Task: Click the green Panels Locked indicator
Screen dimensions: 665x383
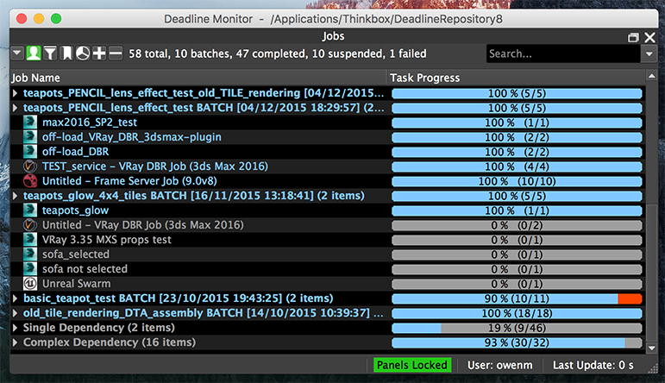Action: click(x=412, y=365)
